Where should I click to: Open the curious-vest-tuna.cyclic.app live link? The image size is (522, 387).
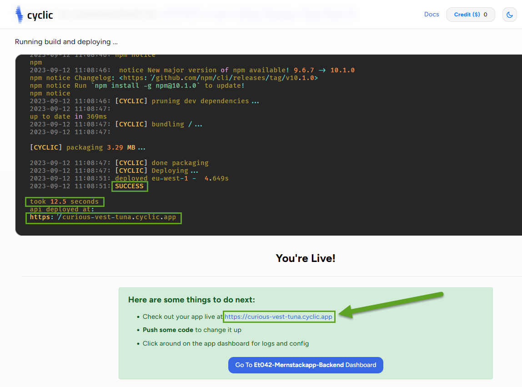click(278, 317)
